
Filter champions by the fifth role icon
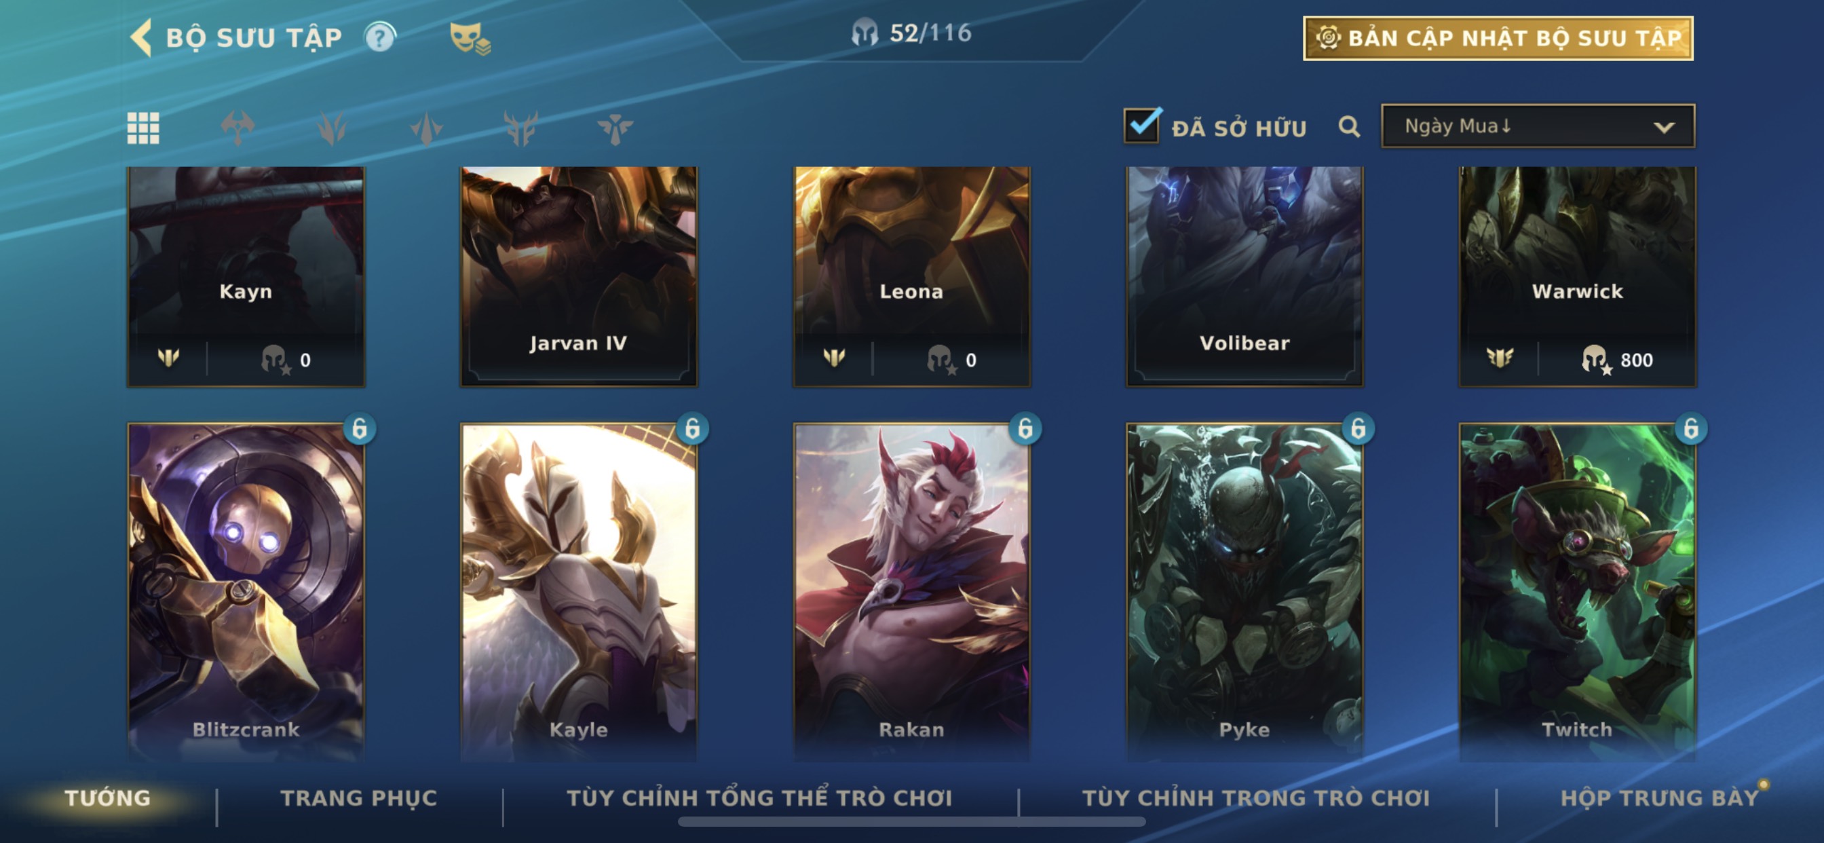615,128
